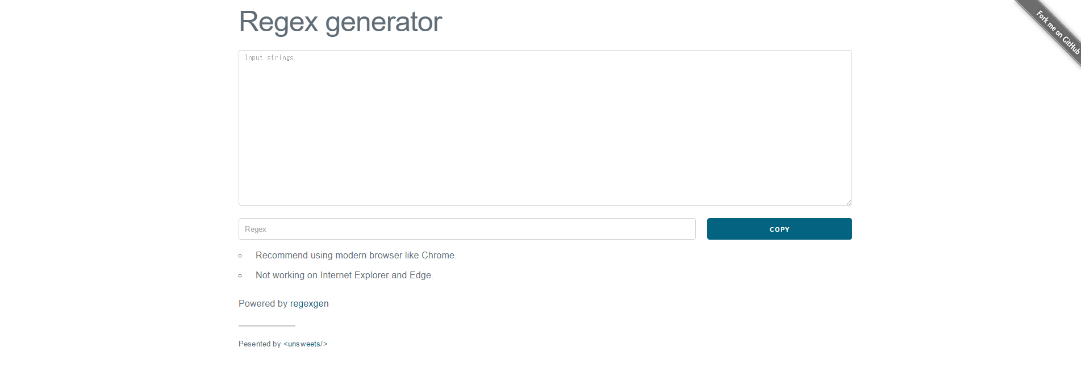Select the Regex generator page title
The image size is (1081, 372).
click(x=340, y=22)
